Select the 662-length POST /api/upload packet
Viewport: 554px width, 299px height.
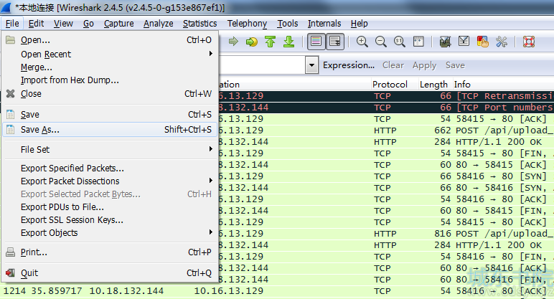point(386,130)
